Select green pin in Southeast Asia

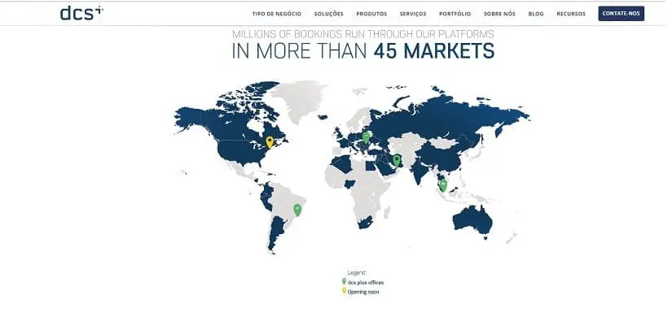443,185
